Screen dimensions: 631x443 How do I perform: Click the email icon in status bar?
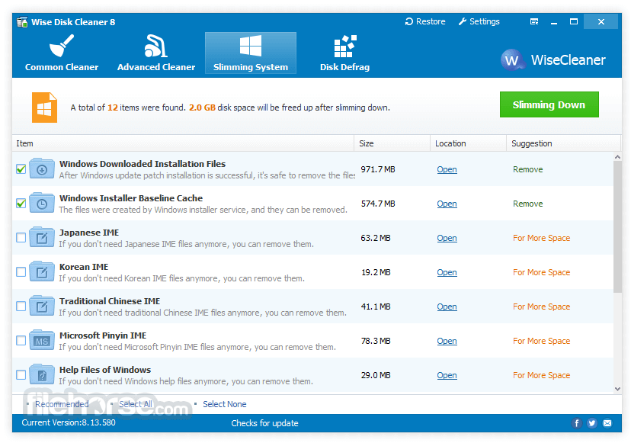click(607, 423)
